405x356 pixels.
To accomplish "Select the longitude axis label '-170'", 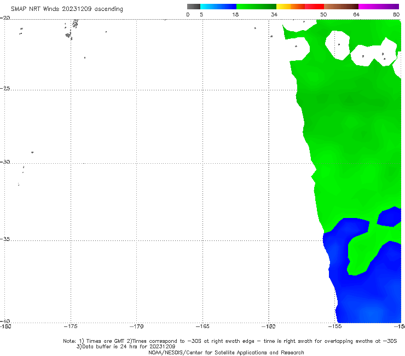I will (137, 326).
